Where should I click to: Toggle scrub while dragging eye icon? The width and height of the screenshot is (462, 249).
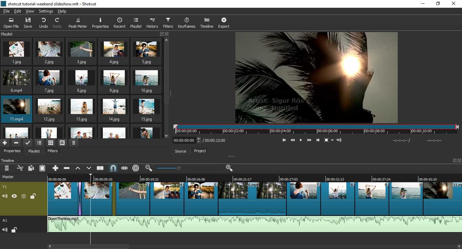(124, 168)
